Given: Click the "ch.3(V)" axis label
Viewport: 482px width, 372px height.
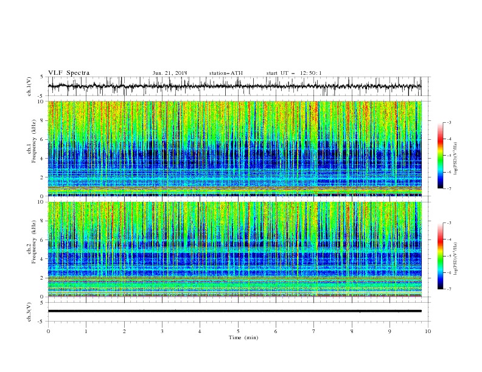Looking at the screenshot, I should (29, 312).
